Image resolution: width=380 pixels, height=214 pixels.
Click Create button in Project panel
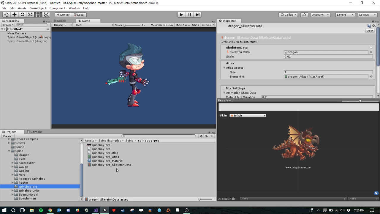(x=8, y=136)
